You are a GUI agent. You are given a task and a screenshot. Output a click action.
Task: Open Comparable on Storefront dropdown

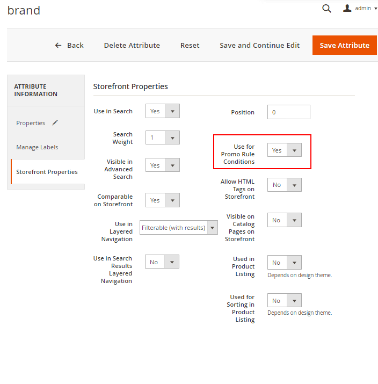[162, 200]
